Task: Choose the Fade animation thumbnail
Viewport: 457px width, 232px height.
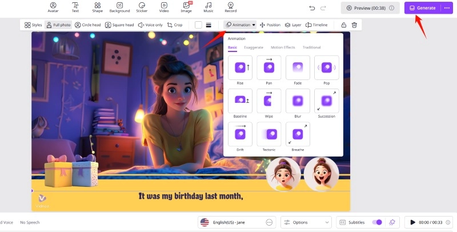Action: [x=298, y=69]
